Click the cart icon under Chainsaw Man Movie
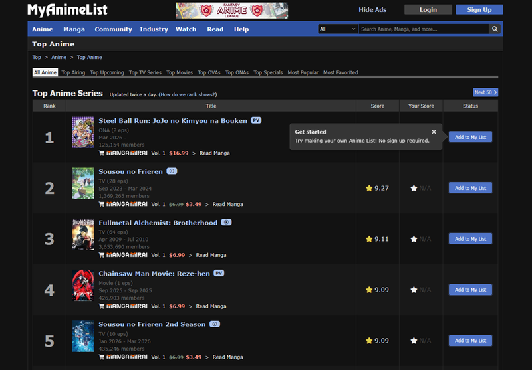532x370 pixels. tap(102, 306)
